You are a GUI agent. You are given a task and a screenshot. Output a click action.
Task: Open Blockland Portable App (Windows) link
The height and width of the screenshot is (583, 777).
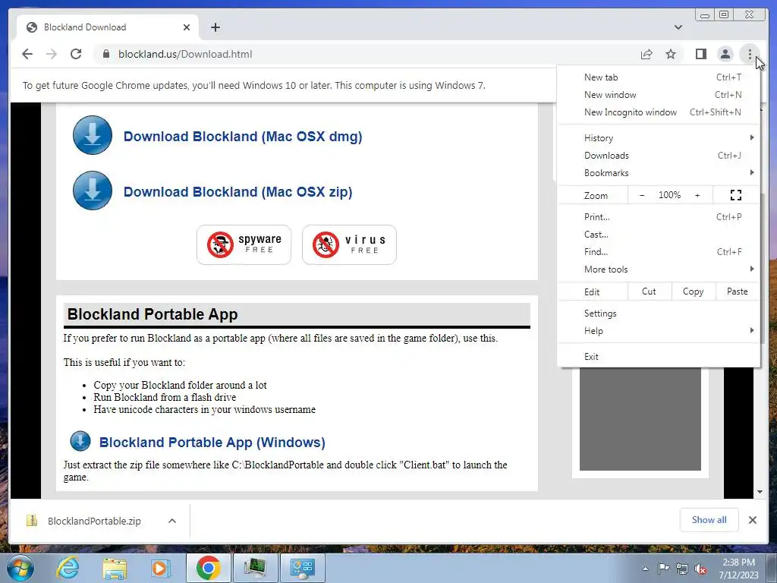click(x=212, y=443)
